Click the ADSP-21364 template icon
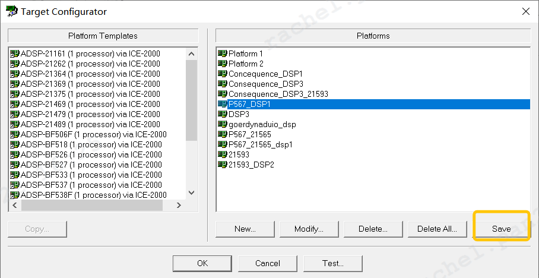 [x=15, y=74]
